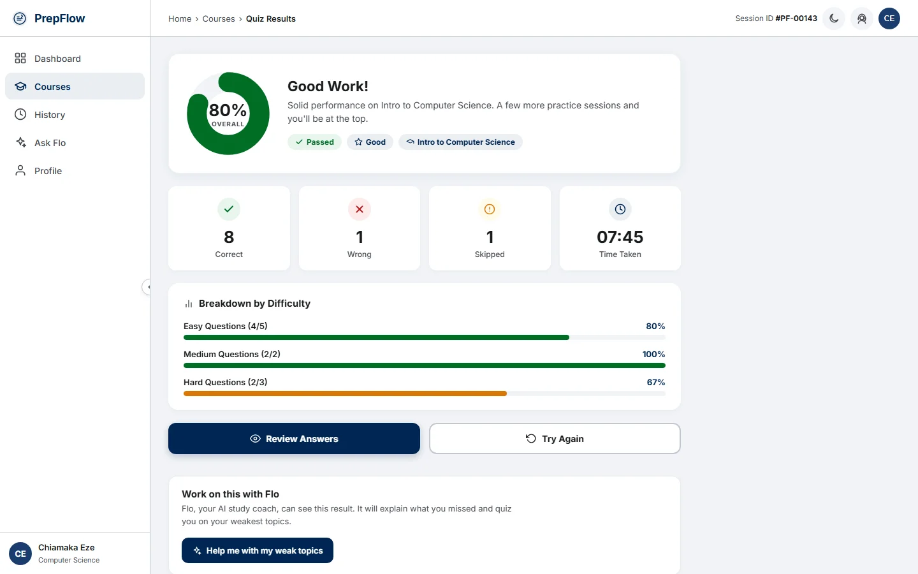Click the Good star badge
Screen dimensions: 918x574
[370, 142]
